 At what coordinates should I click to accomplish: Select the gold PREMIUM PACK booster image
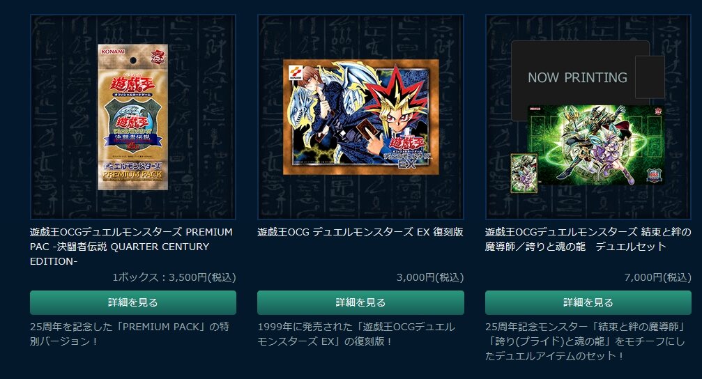(133, 117)
